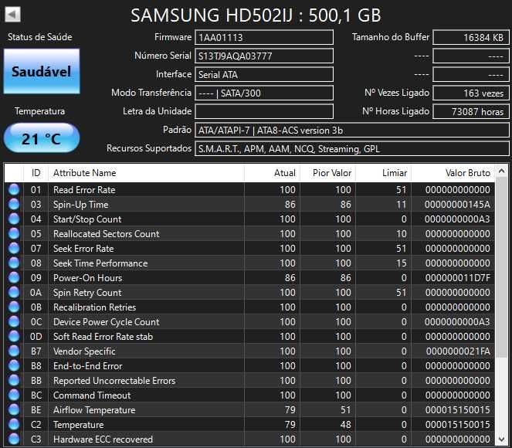Select the Reallocated Sectors Count text
Viewport: 512px width, 448px height.
106,234
